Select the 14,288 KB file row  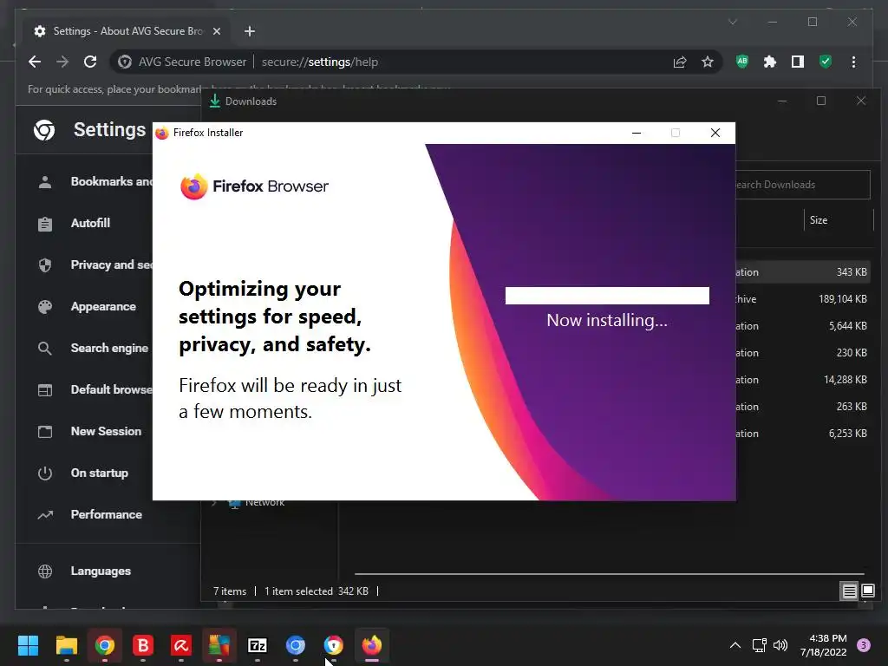[x=802, y=380]
